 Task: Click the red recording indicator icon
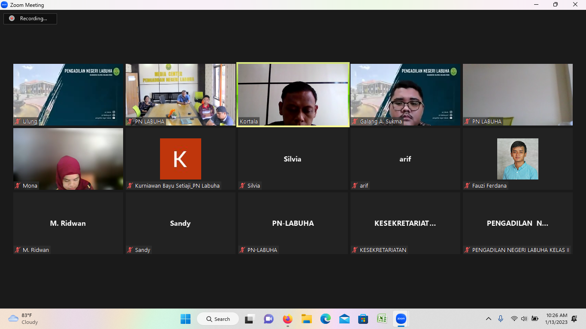point(12,18)
